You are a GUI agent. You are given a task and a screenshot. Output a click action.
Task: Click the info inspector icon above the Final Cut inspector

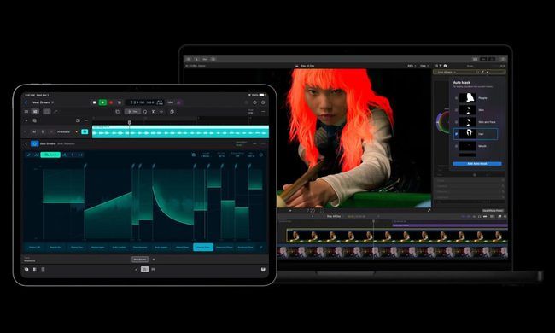pyautogui.click(x=445, y=66)
